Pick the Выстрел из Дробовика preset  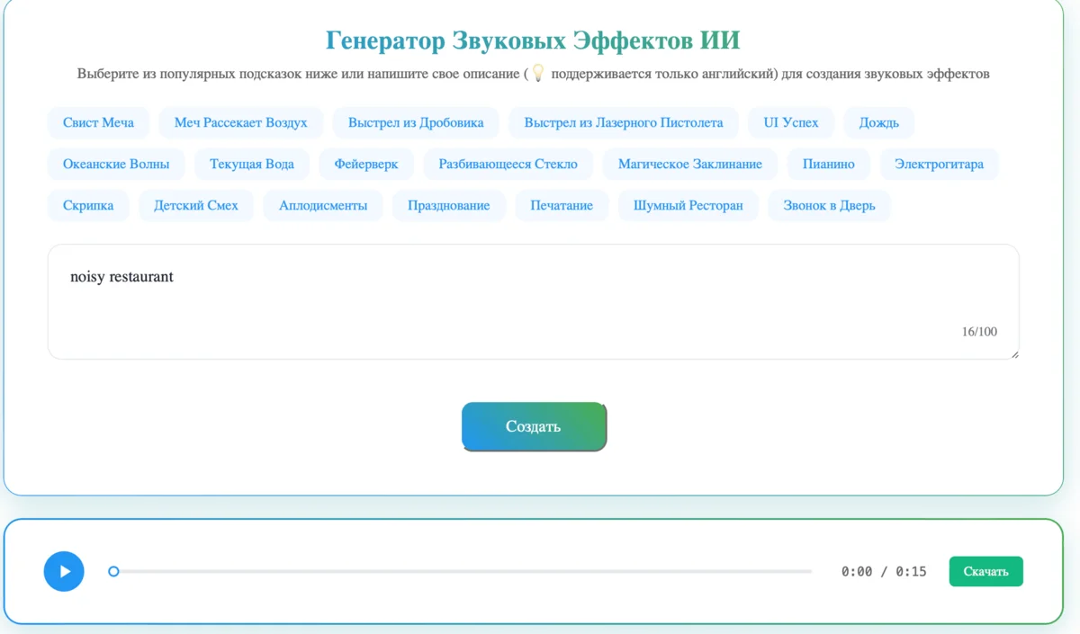pyautogui.click(x=416, y=122)
